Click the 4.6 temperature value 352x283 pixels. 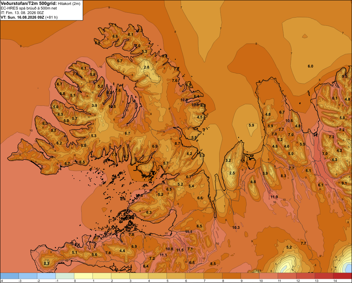pos(287,147)
